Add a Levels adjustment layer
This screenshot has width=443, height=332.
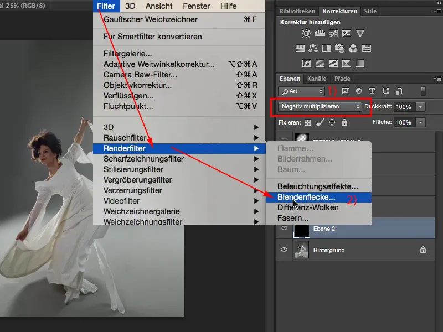point(320,34)
